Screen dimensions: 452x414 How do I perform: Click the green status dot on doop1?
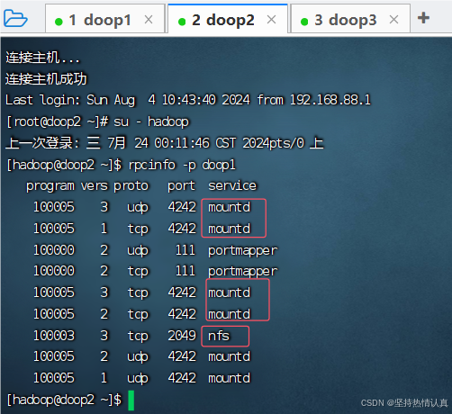click(x=59, y=22)
